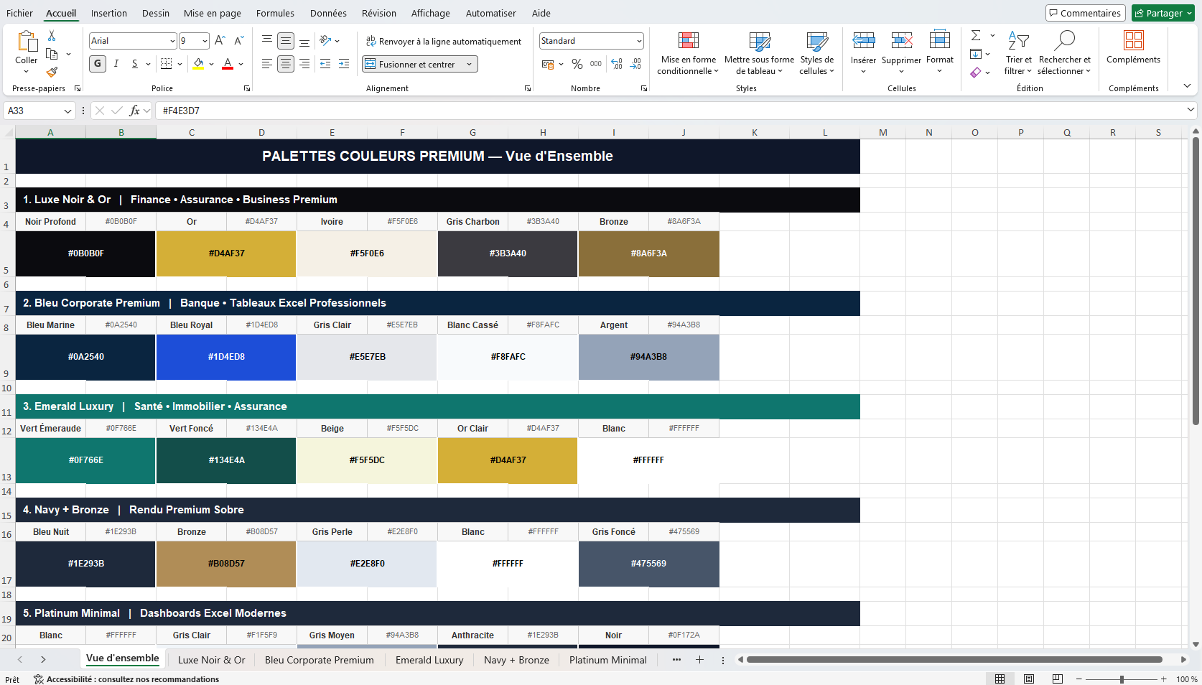Open the Insertion ribbon tab

click(109, 13)
